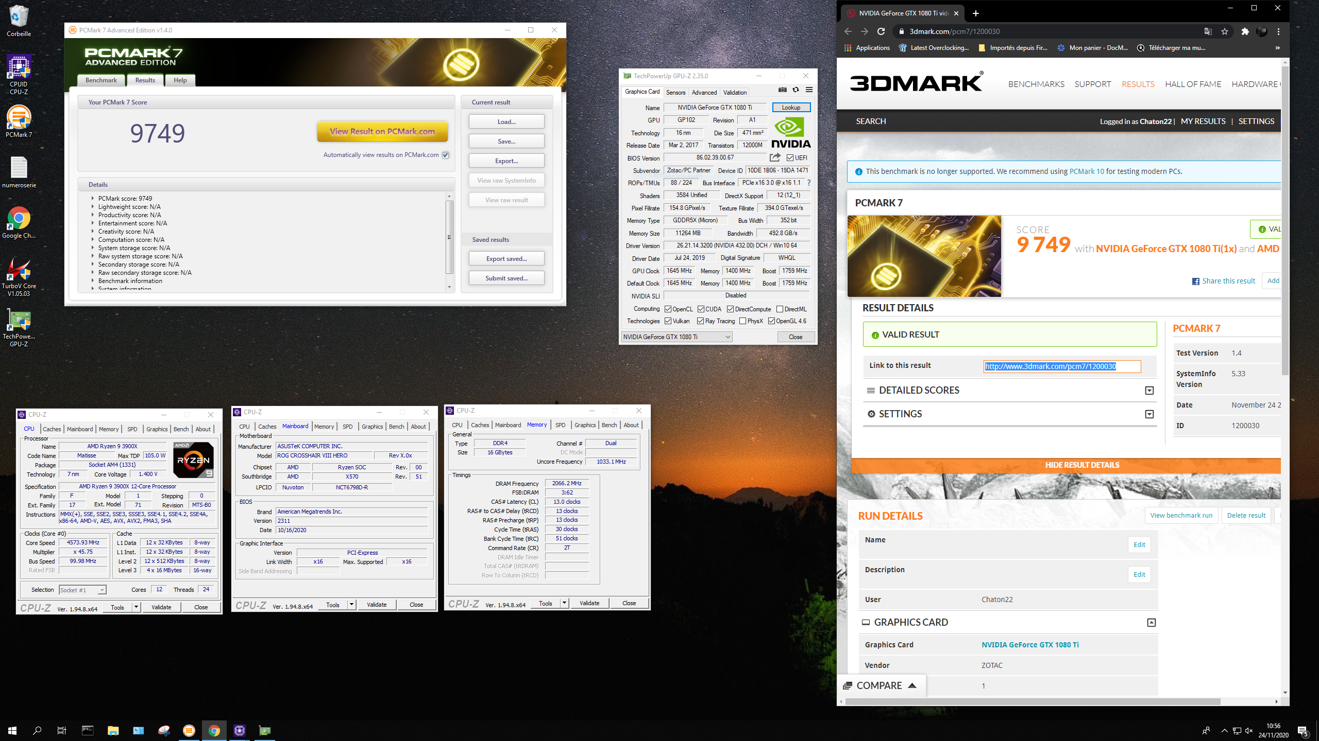Click the bus interface question mark in GPU-Z
This screenshot has height=741, width=1319.
click(x=808, y=183)
